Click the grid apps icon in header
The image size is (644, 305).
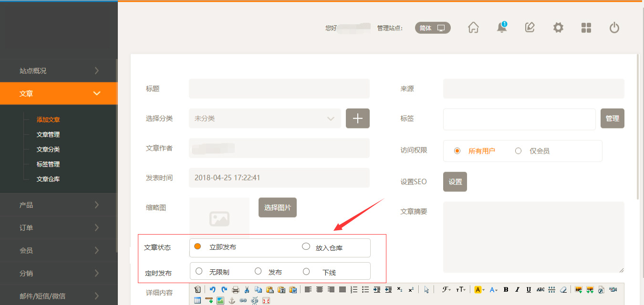(586, 28)
